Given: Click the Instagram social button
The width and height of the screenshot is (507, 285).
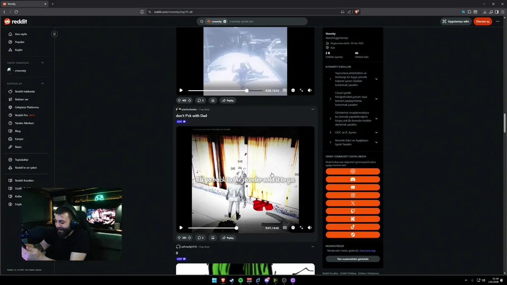Looking at the screenshot, I should coord(353,195).
